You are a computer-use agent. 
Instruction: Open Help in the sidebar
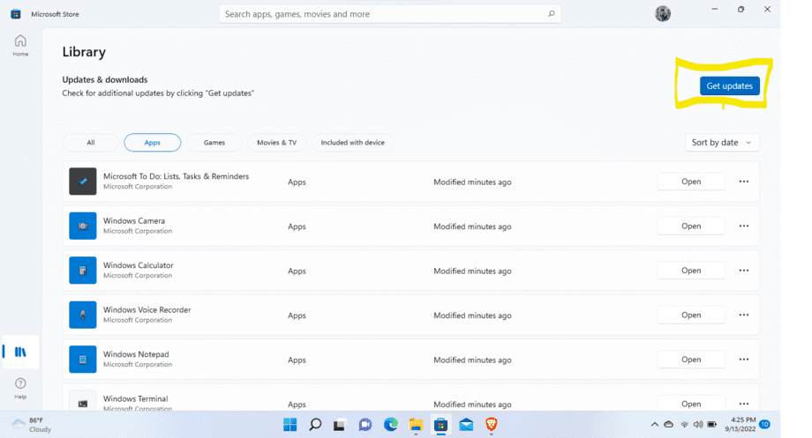(x=20, y=388)
